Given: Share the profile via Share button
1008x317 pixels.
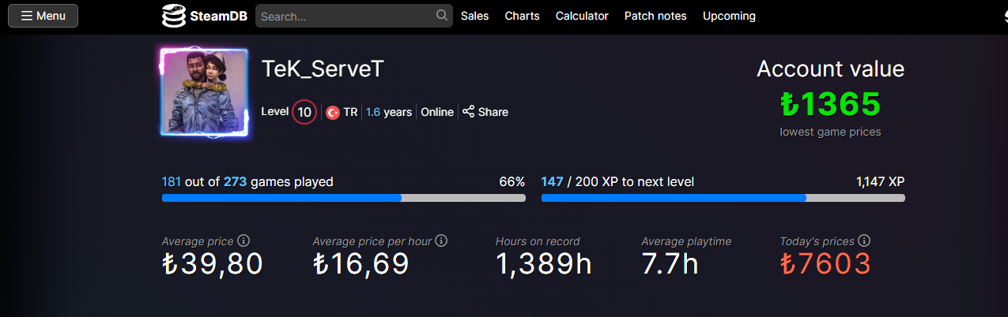Looking at the screenshot, I should 485,112.
